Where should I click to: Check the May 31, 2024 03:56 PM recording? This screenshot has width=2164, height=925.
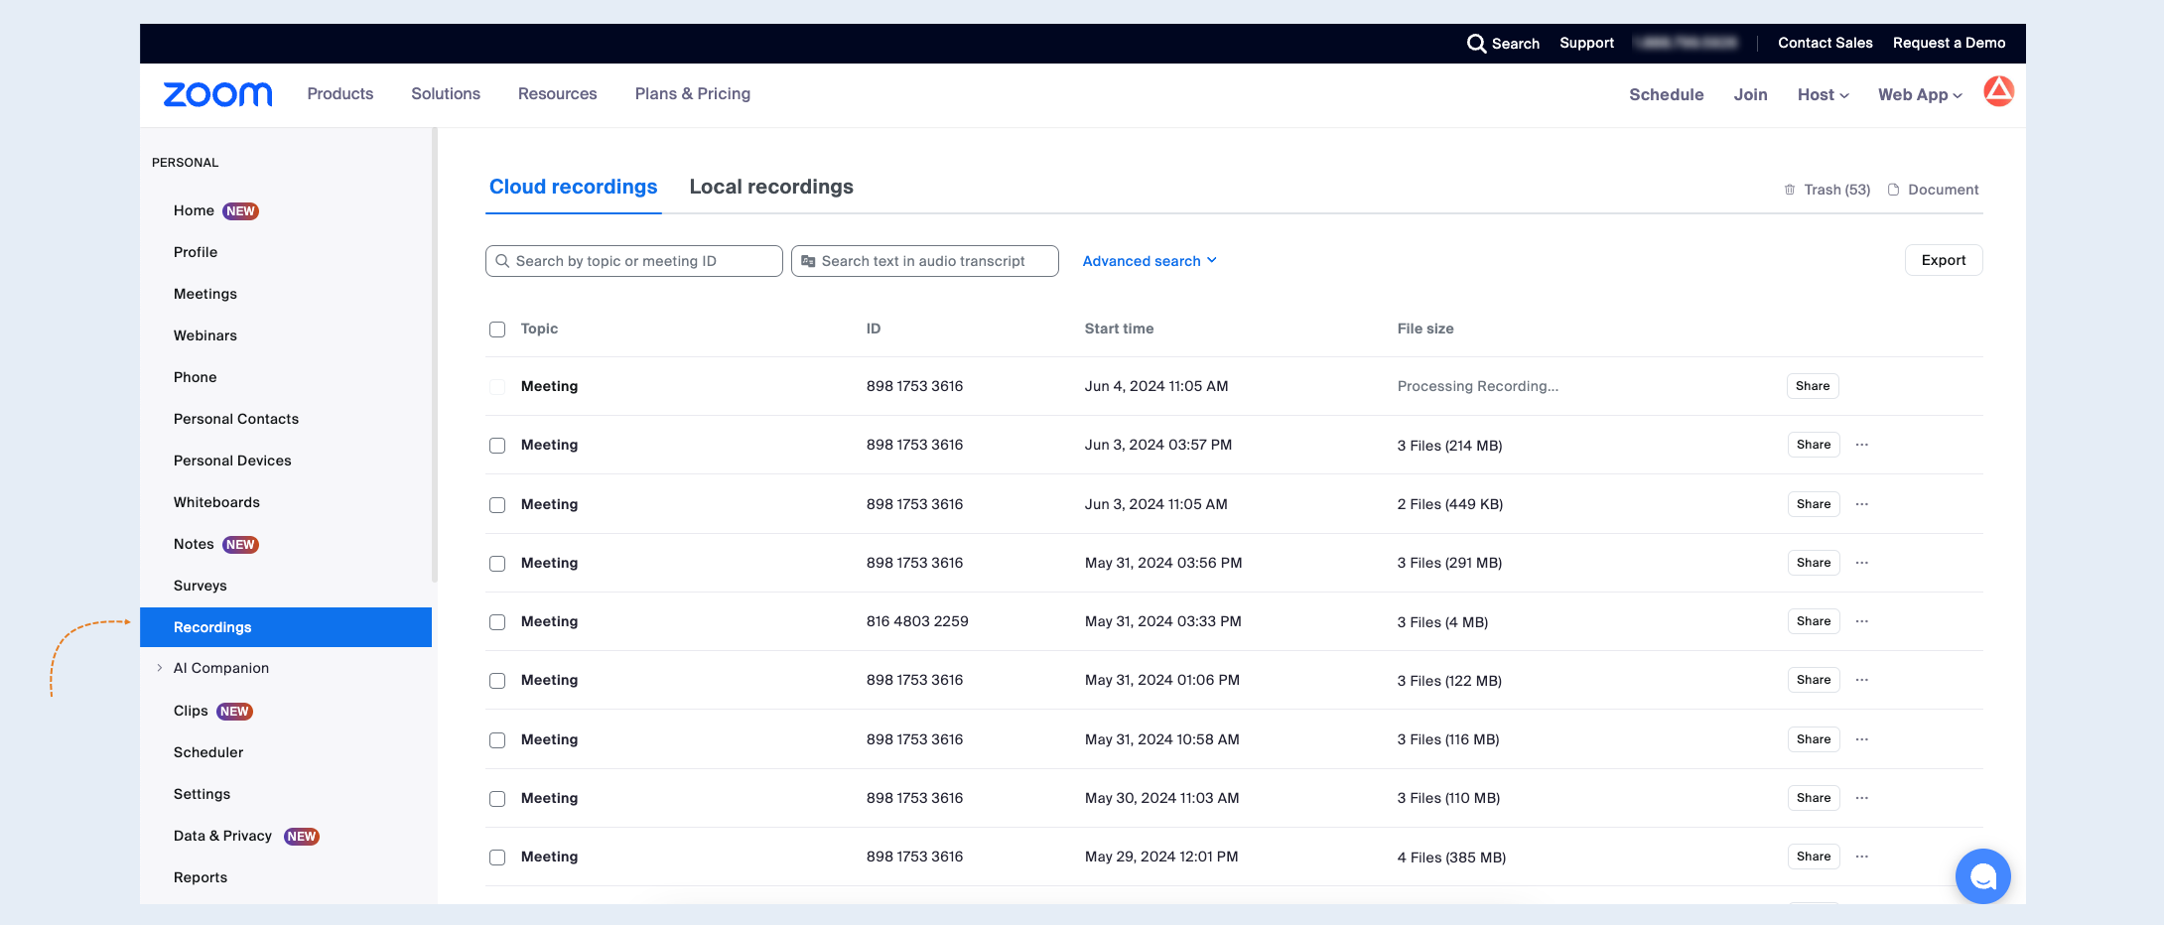[497, 564]
